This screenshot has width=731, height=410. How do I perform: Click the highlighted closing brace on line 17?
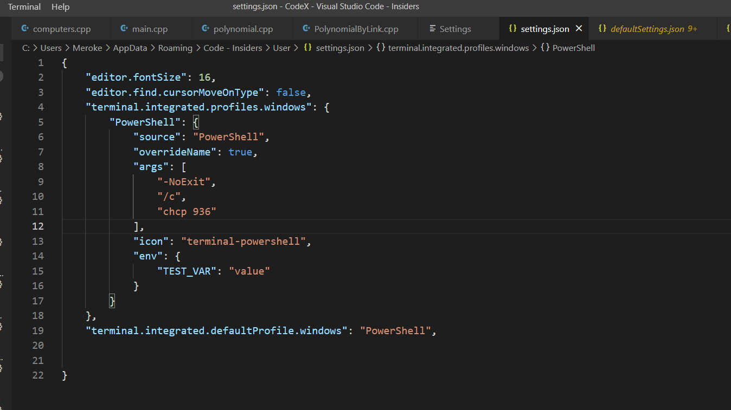(x=112, y=301)
